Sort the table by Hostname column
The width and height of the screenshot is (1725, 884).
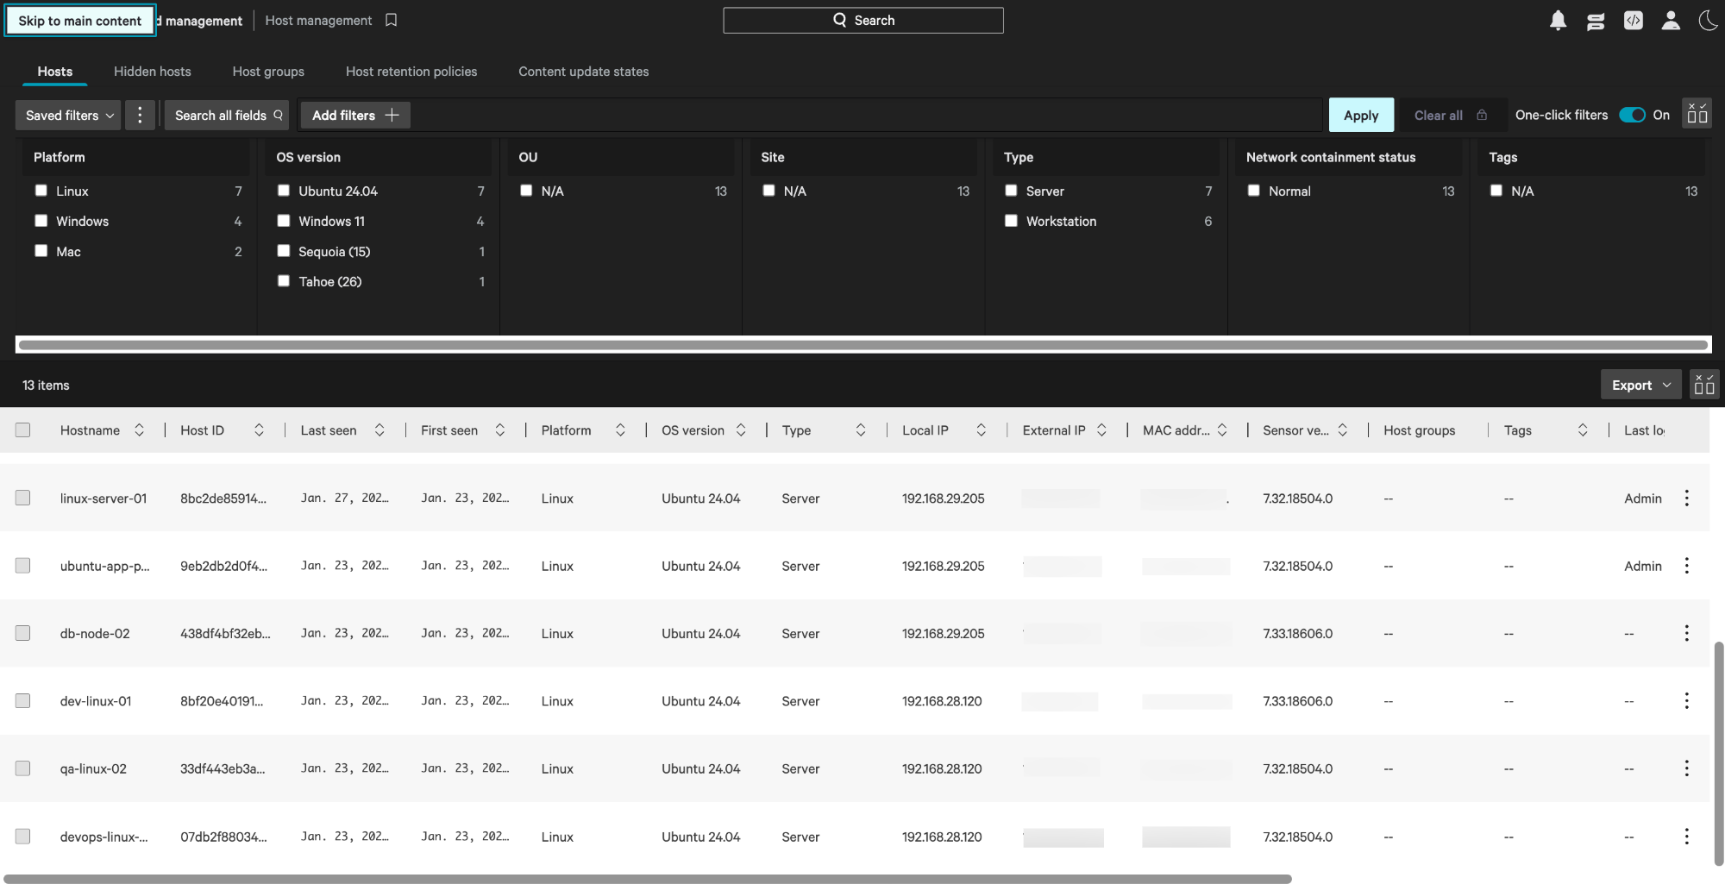coord(140,429)
